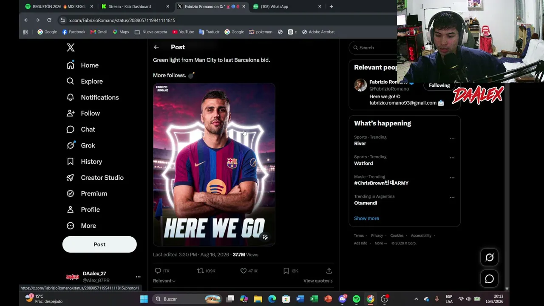
Task: Open Grok from the sidebar
Action: pyautogui.click(x=81, y=145)
